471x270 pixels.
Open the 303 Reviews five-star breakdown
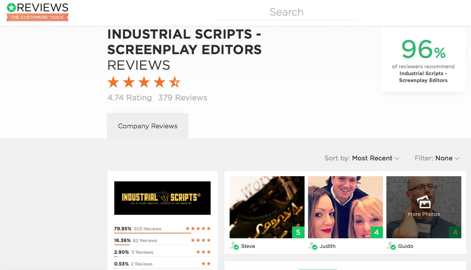coord(147,229)
